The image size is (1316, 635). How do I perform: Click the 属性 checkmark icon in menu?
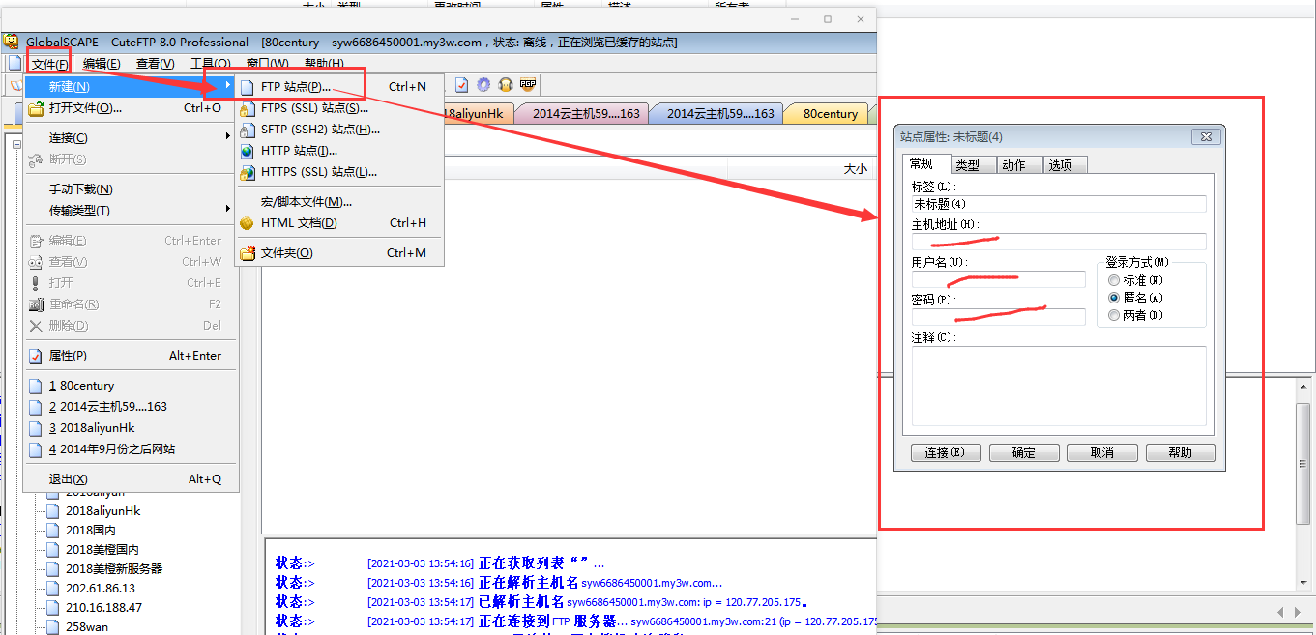click(x=36, y=356)
